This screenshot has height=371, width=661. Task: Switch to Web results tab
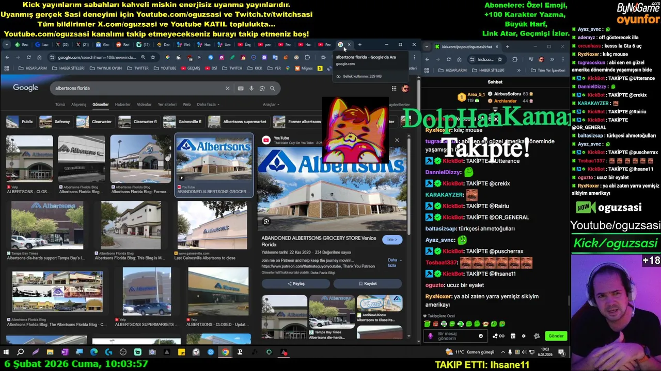tap(186, 105)
